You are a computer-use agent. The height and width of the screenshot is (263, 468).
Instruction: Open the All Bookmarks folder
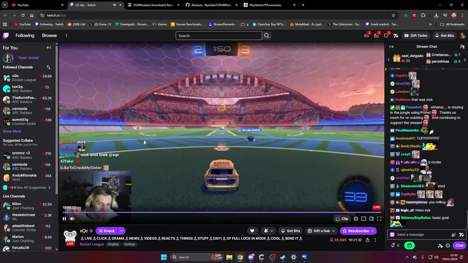[452, 24]
